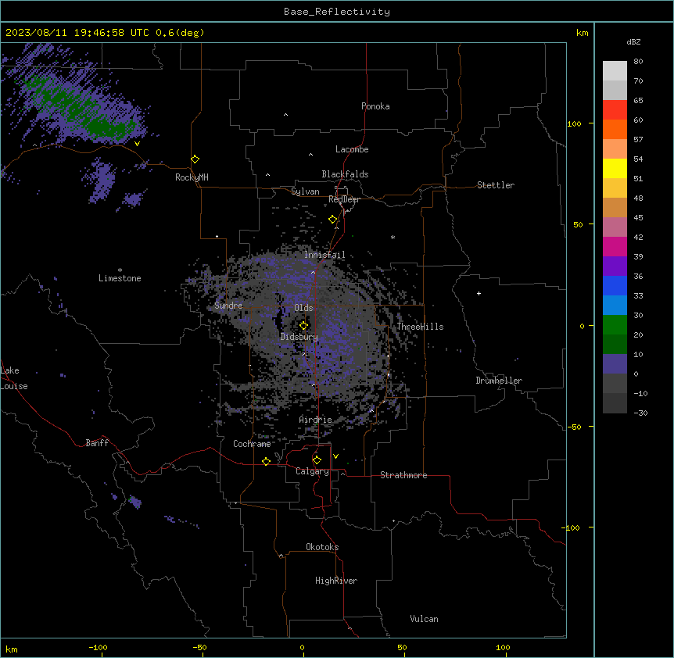The height and width of the screenshot is (658, 674).
Task: Click the Blackfalds city label
Action: (345, 174)
